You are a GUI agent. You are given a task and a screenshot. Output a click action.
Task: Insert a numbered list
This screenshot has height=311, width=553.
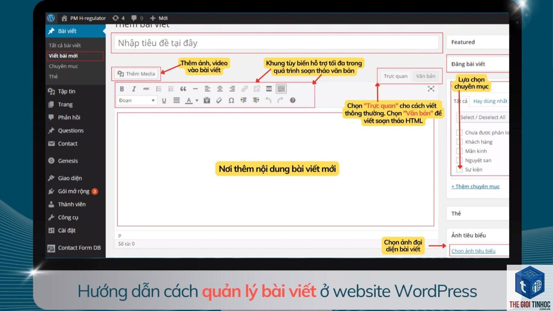coord(171,89)
